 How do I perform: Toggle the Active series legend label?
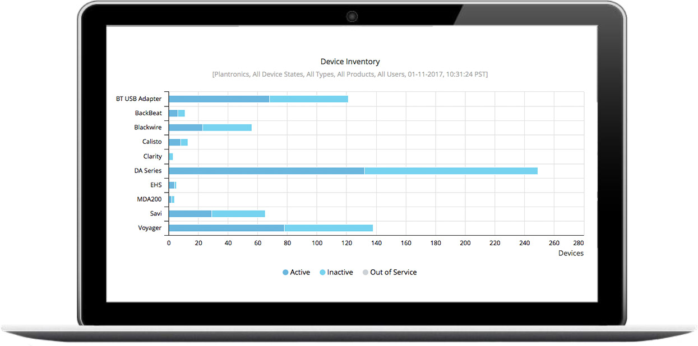tap(300, 272)
